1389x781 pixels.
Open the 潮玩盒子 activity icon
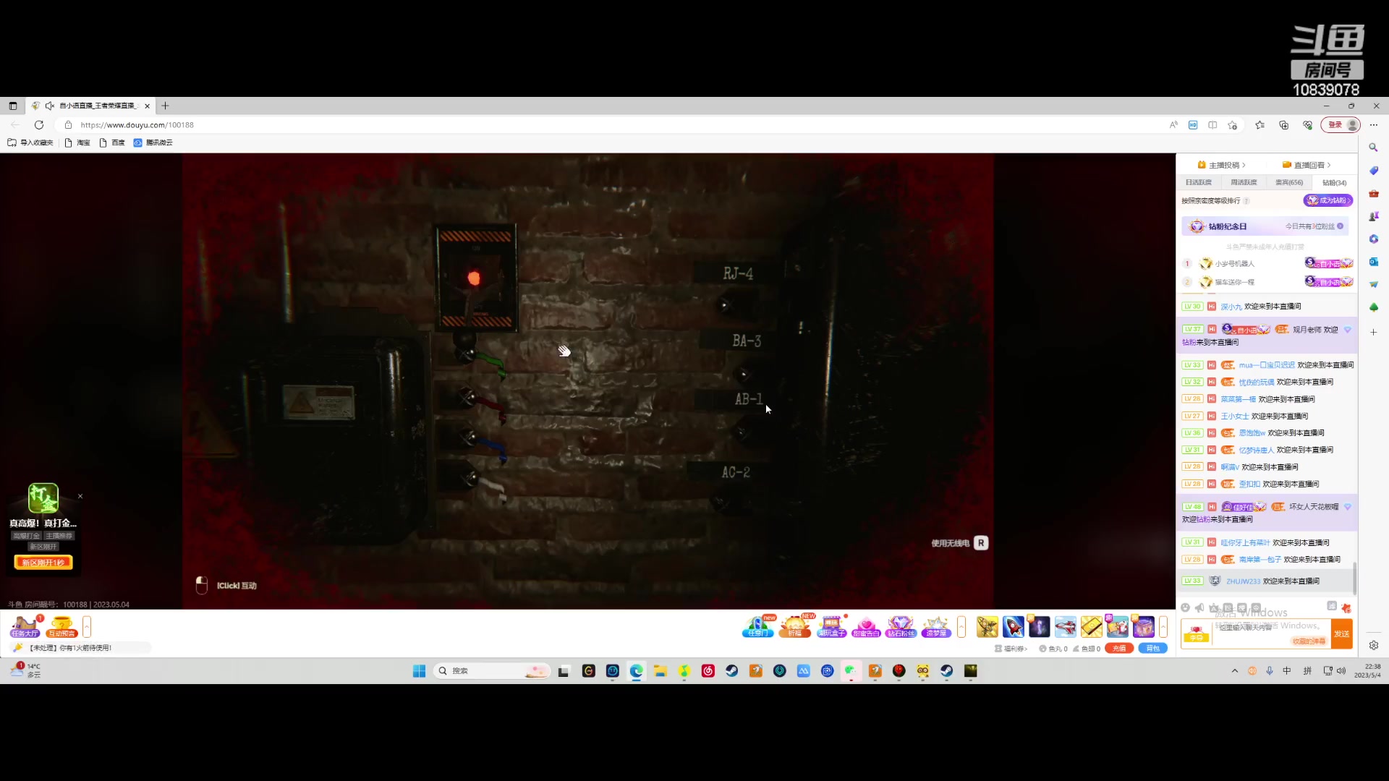(x=831, y=626)
